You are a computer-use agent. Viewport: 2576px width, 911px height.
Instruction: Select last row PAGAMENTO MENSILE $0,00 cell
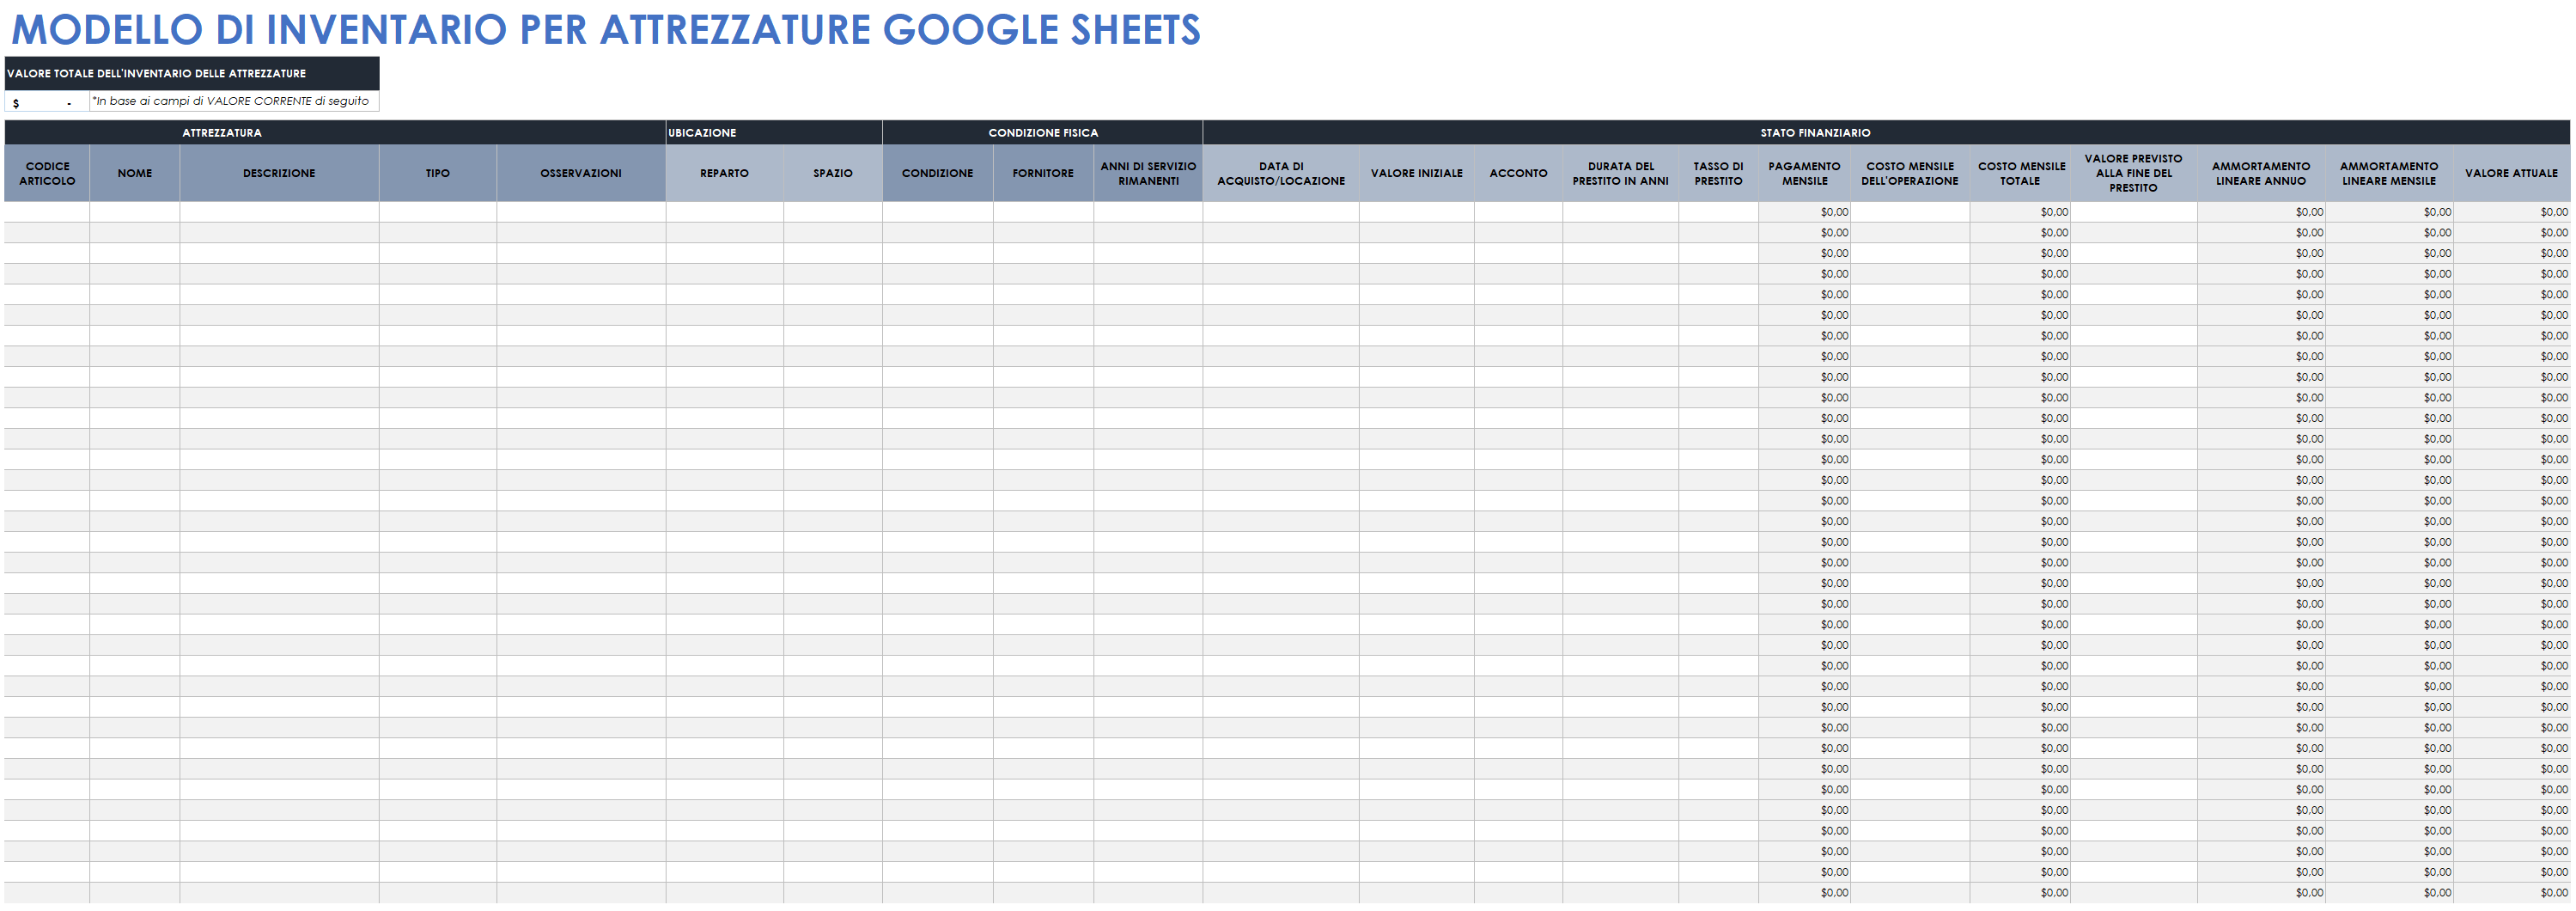tap(1804, 893)
